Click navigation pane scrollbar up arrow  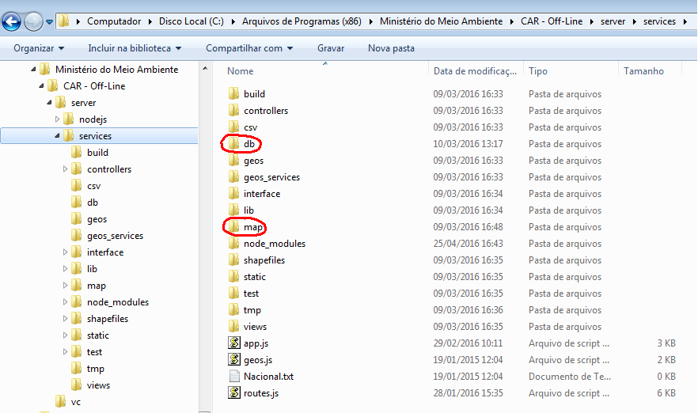pyautogui.click(x=205, y=68)
